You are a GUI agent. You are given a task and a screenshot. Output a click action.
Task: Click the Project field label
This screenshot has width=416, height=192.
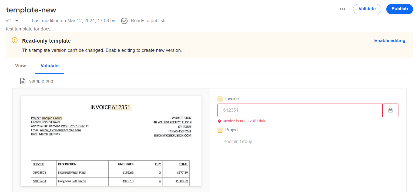pyautogui.click(x=232, y=130)
